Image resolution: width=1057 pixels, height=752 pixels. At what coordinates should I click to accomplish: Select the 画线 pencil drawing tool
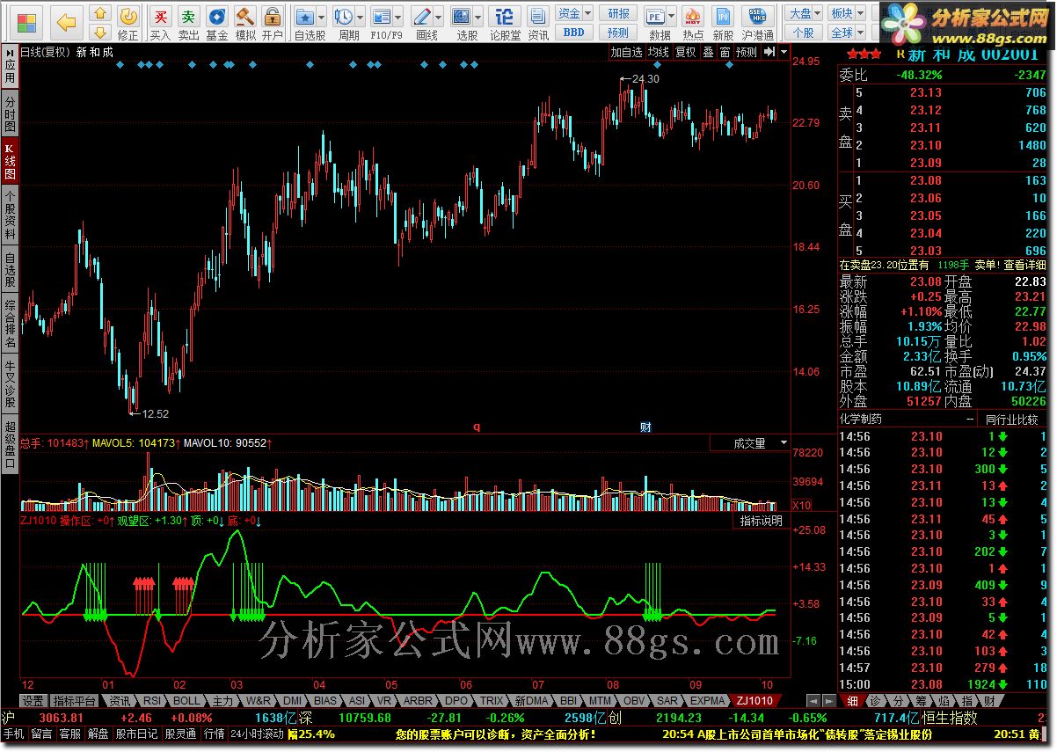coord(422,17)
